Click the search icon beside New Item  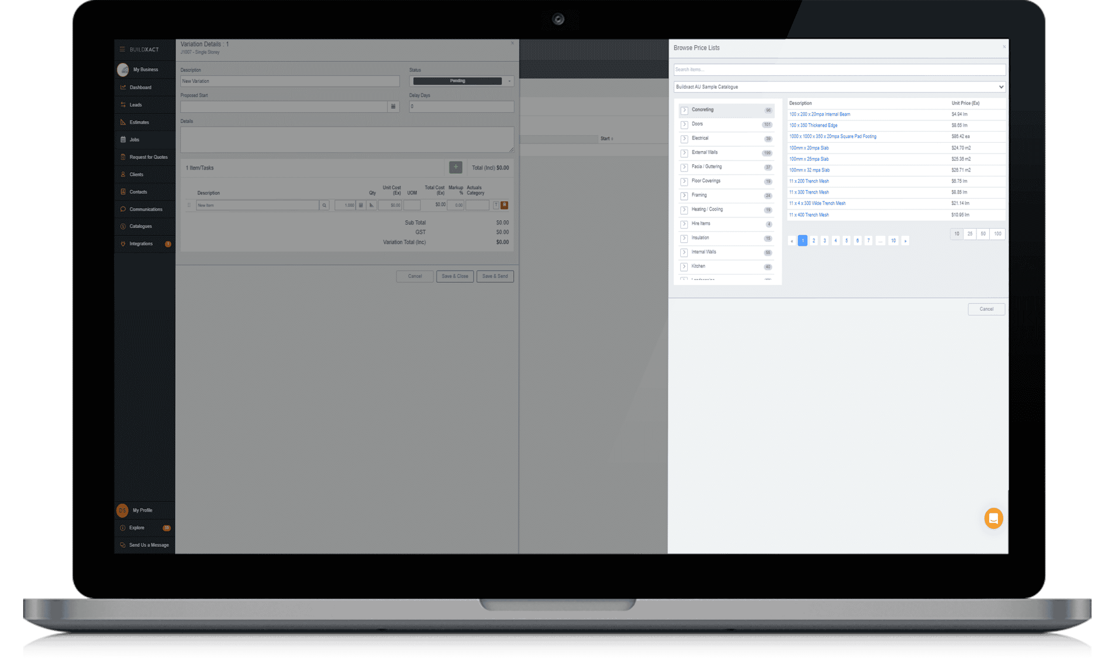[324, 205]
